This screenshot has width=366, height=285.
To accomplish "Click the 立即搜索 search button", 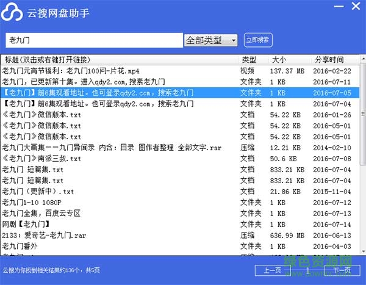I will pos(257,40).
